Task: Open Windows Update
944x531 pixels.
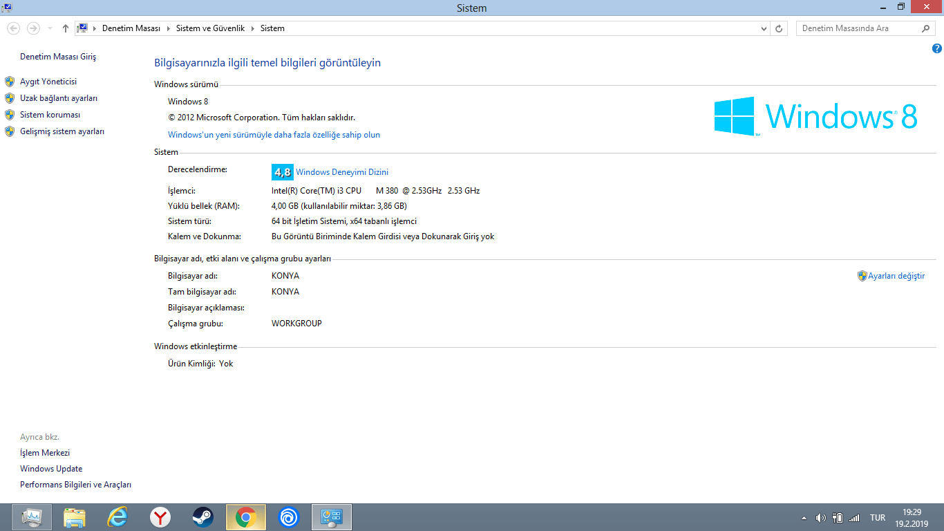Action: (x=51, y=469)
